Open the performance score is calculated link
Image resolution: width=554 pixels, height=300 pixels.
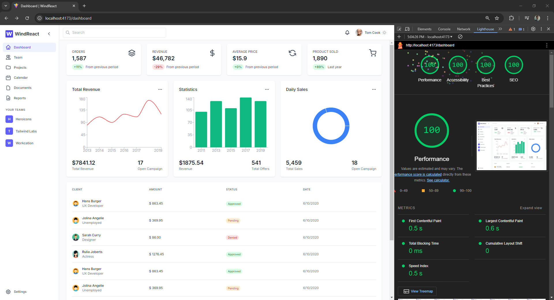[418, 175]
